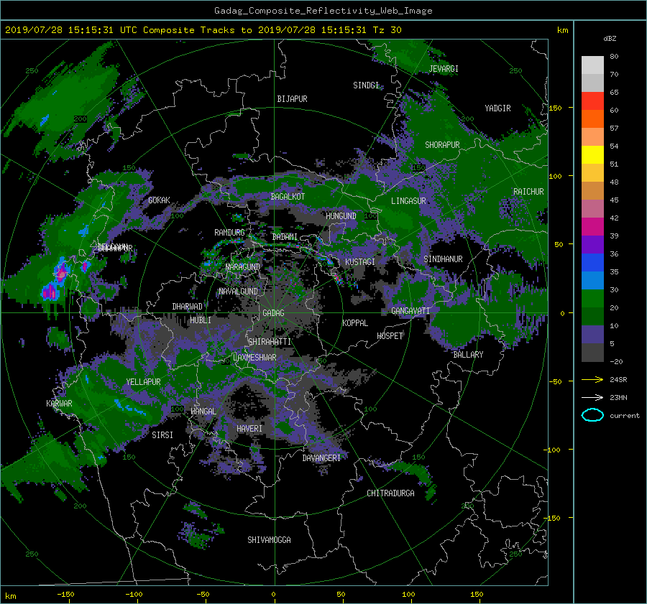This screenshot has height=604, width=647.
Task: Click the -150 tick on bottom axis
Action: (65, 595)
